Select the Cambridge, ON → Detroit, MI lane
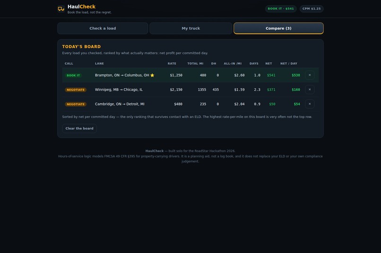The width and height of the screenshot is (381, 253). 120,104
